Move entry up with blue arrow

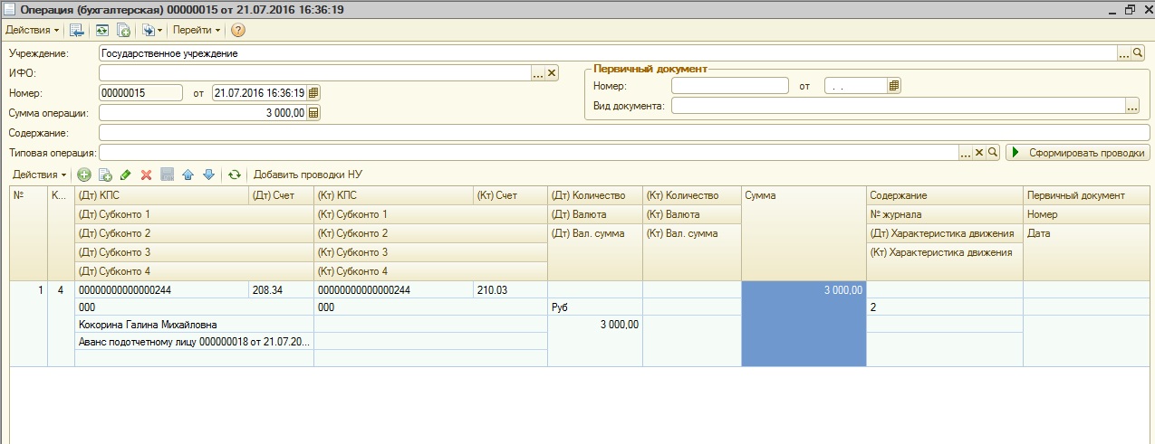tap(188, 175)
